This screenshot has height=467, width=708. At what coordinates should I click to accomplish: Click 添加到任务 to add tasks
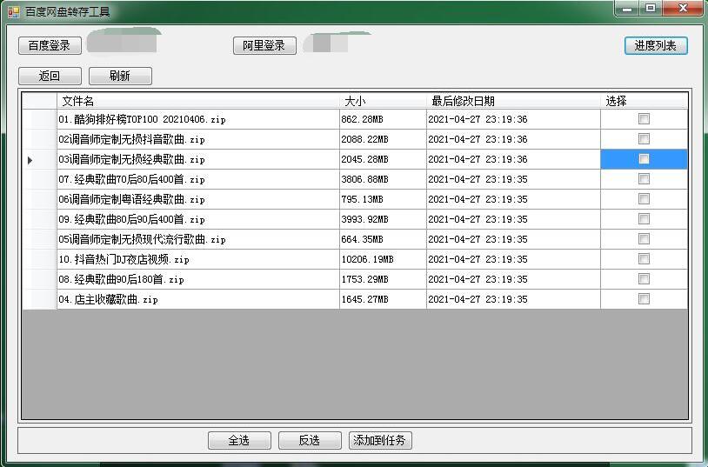380,441
